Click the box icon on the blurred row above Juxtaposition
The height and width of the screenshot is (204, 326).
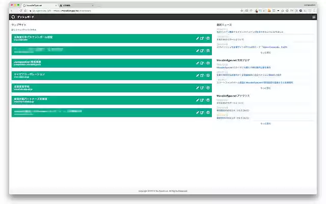coord(208,50)
